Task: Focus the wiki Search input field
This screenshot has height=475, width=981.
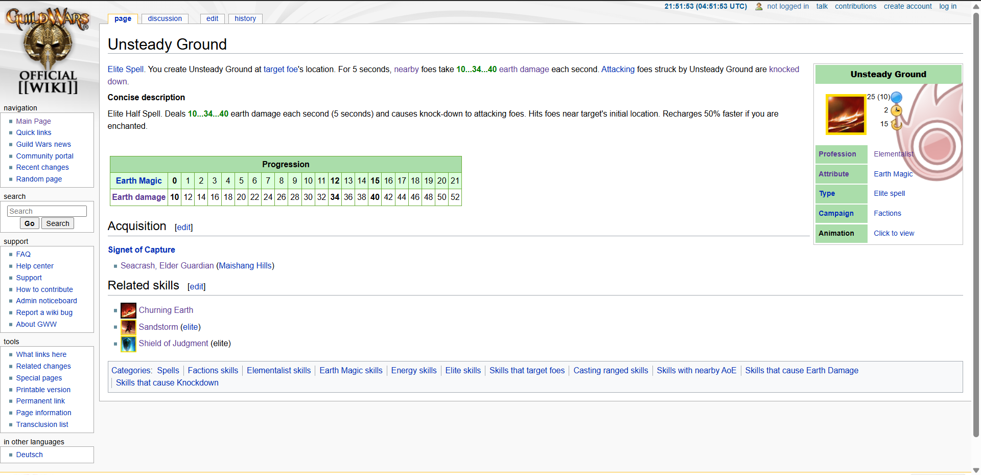Action: pos(47,211)
